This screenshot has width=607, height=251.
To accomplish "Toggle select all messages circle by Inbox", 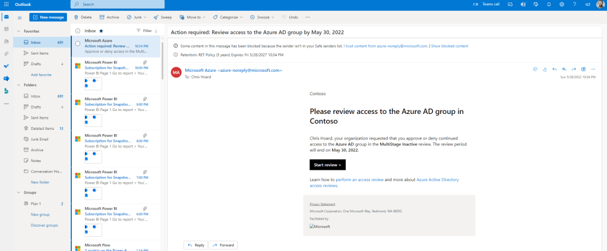I will tap(78, 30).
